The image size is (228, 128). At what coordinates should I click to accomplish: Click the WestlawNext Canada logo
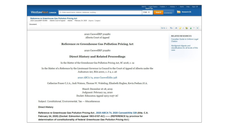pos(43,12)
